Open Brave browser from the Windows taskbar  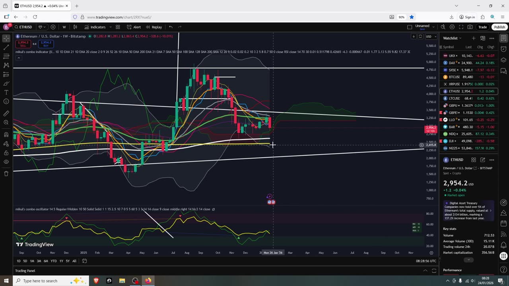(x=96, y=281)
